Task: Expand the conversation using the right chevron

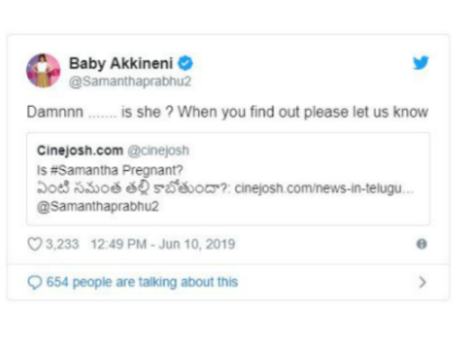Action: click(422, 282)
